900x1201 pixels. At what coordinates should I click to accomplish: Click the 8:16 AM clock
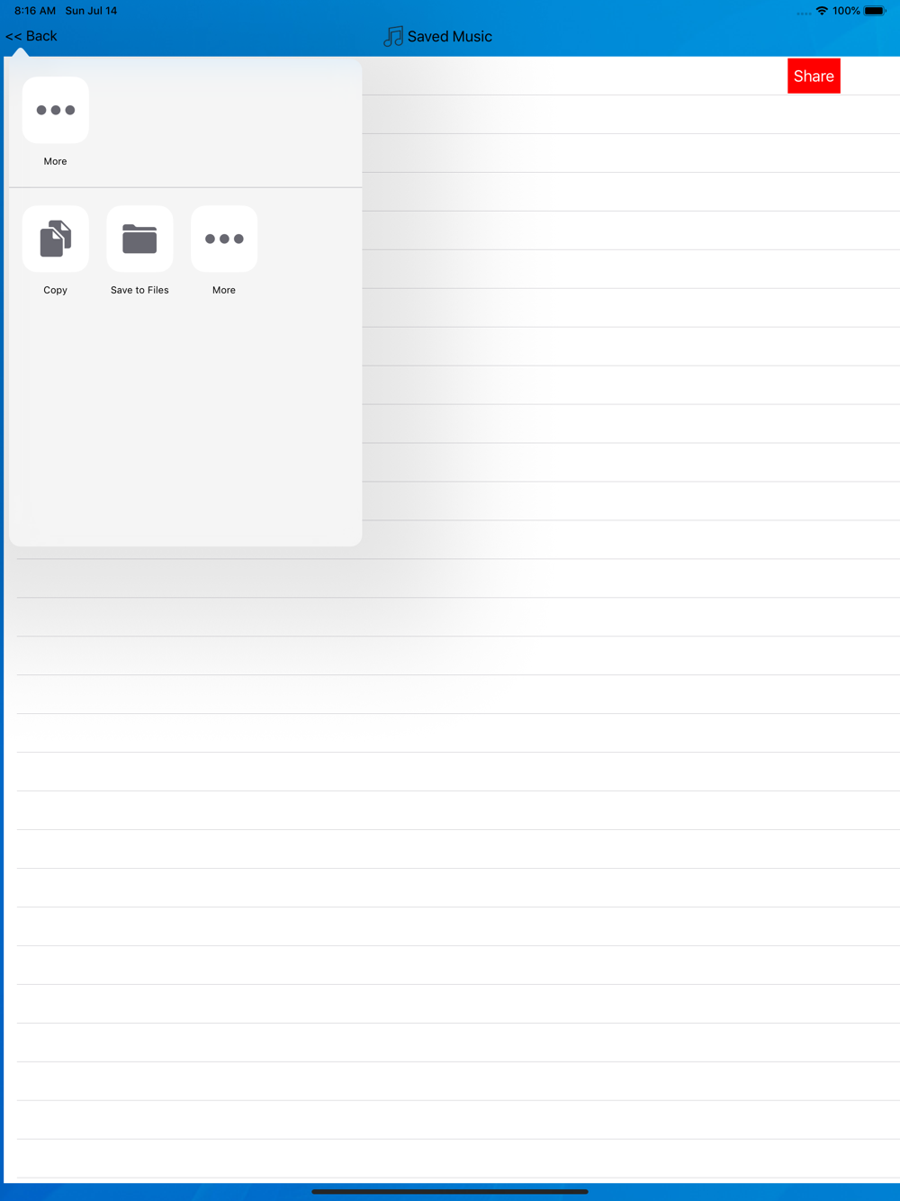click(x=35, y=11)
